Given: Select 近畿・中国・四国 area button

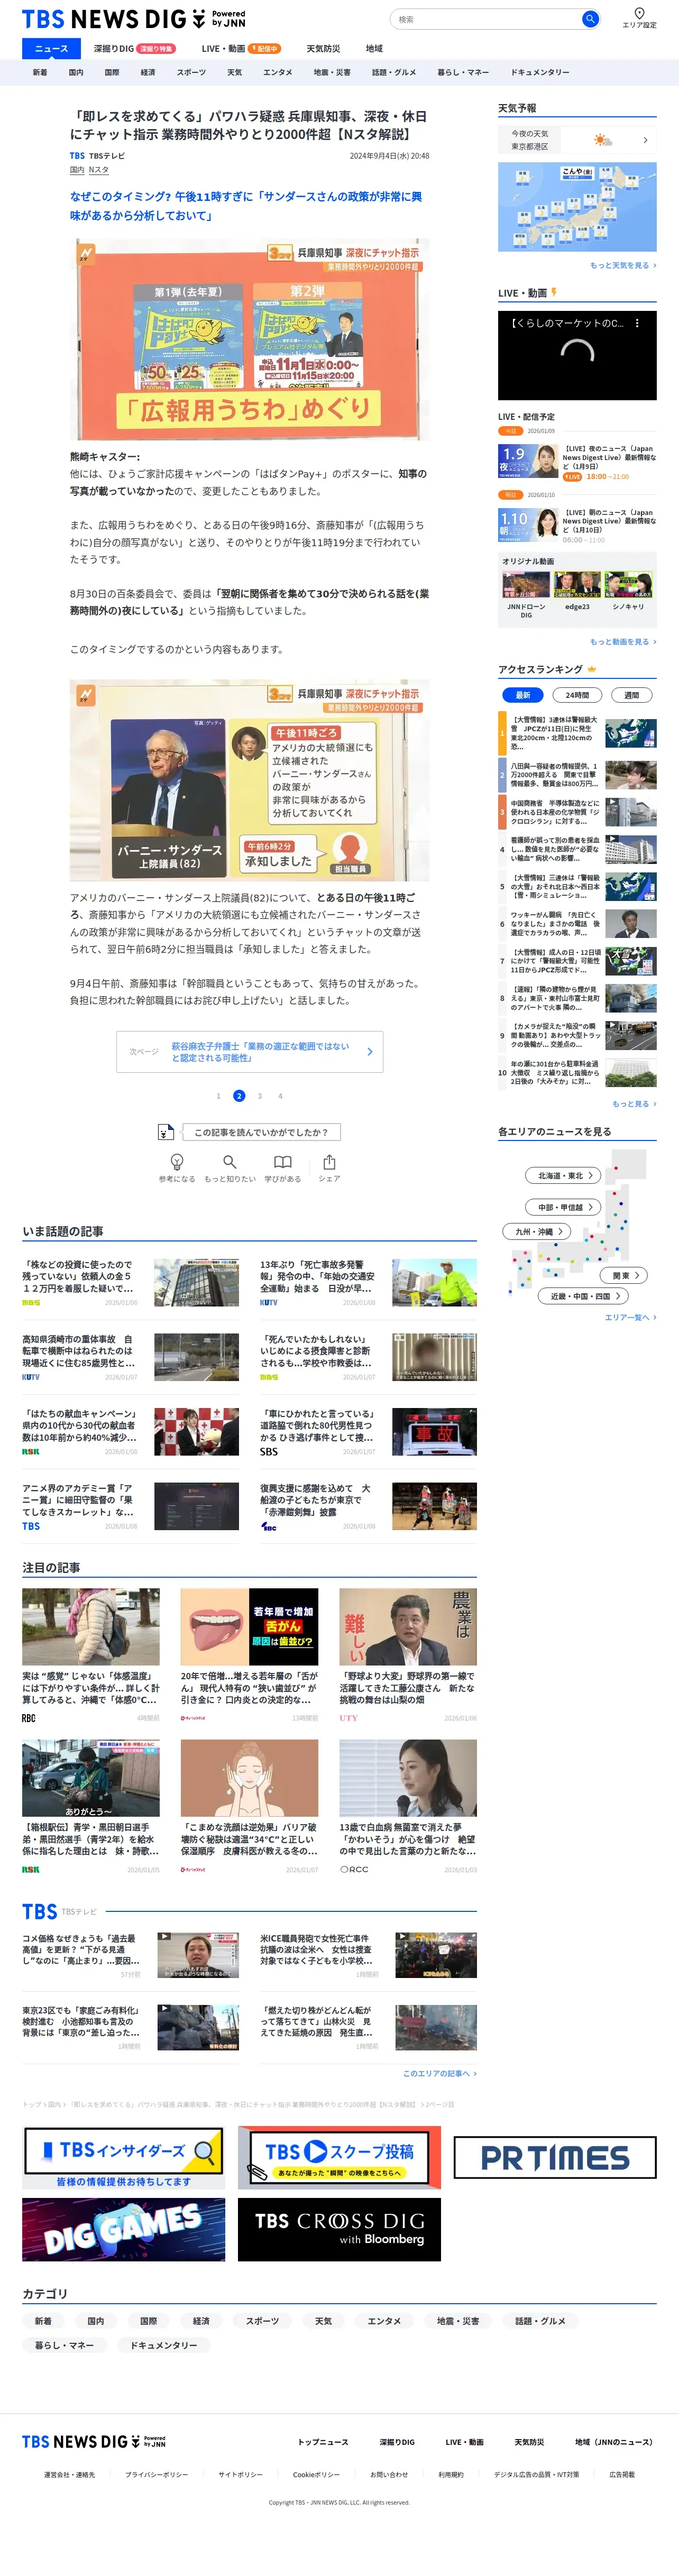Looking at the screenshot, I should (584, 1296).
